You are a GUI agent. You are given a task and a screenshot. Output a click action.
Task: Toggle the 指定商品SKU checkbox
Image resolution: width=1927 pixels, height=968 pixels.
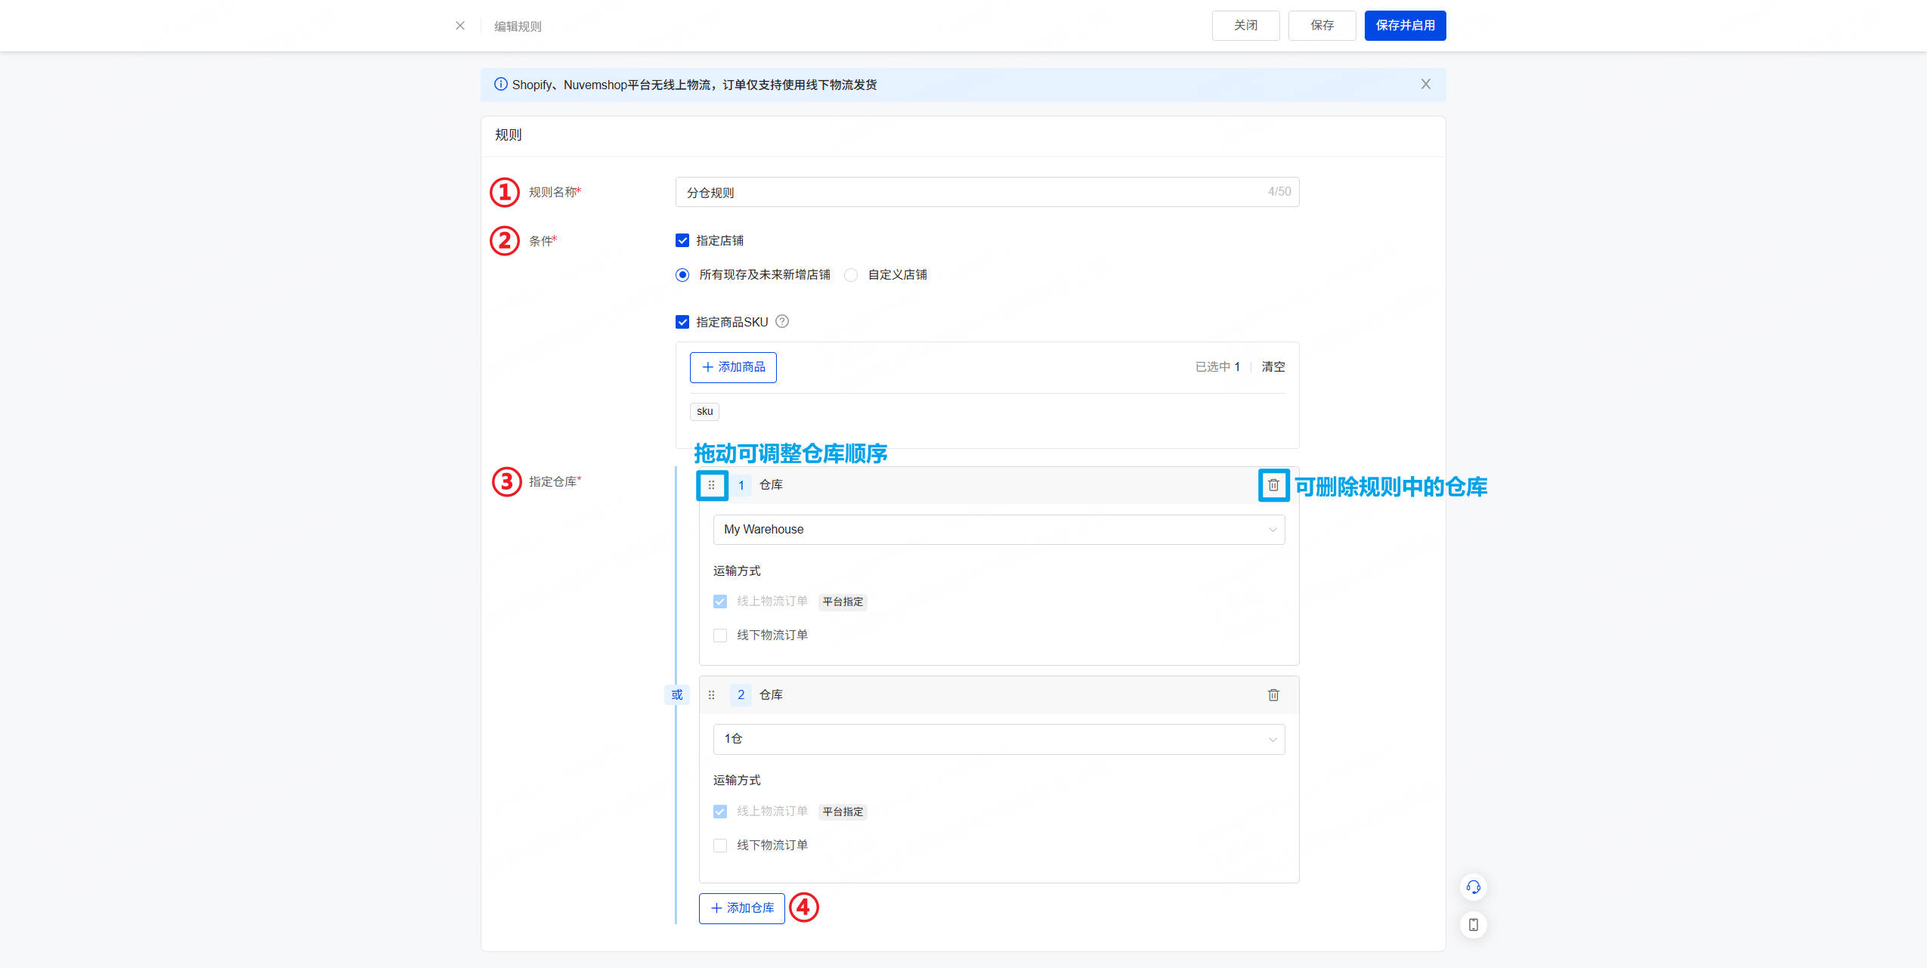[x=682, y=323]
